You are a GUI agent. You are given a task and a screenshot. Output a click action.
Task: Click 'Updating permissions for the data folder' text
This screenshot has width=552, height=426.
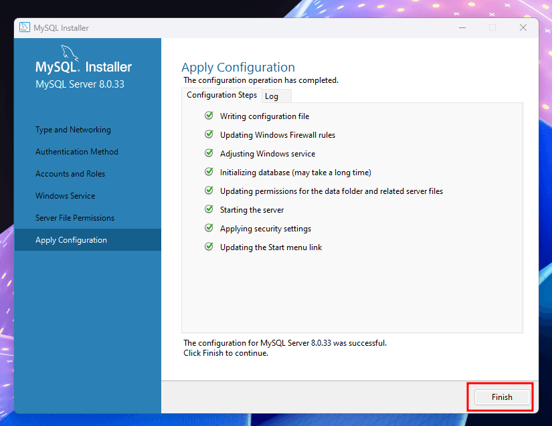coord(331,191)
